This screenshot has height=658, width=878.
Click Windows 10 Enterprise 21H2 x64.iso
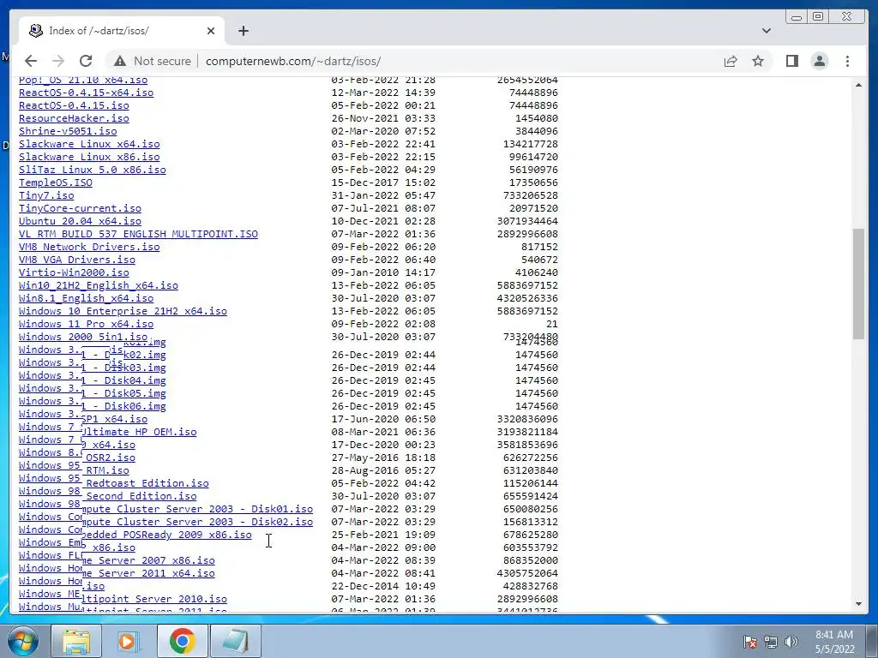(x=123, y=312)
